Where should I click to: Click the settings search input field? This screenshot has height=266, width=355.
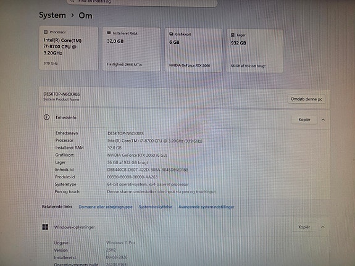point(142,2)
